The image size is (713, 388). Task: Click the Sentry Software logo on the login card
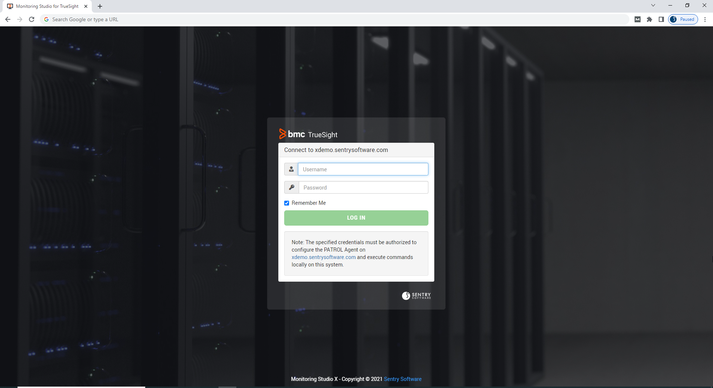415,296
